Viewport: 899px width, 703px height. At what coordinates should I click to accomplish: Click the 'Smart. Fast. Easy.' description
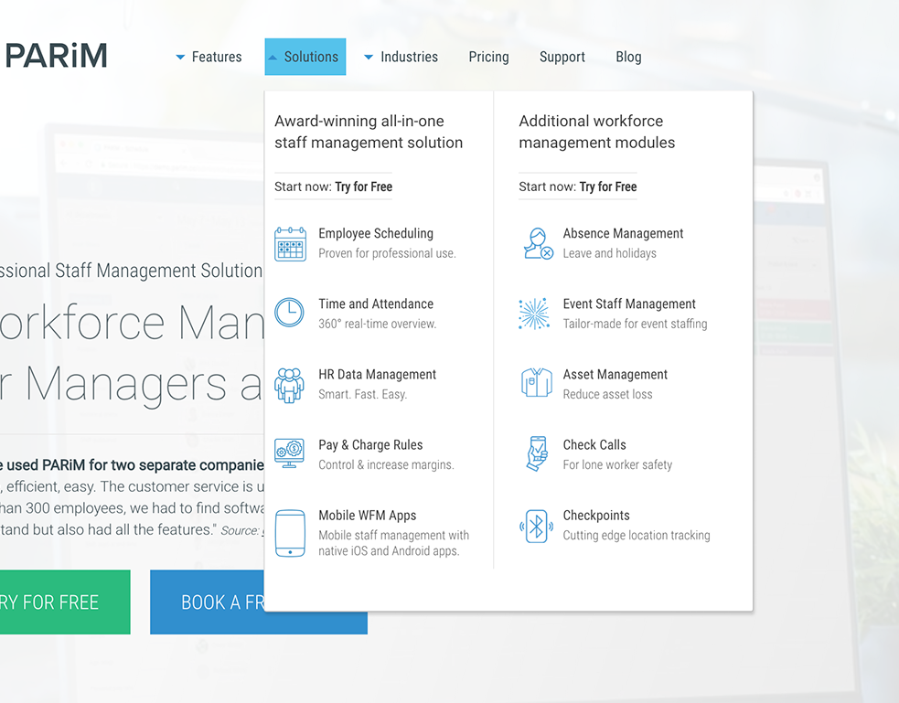[x=363, y=394]
